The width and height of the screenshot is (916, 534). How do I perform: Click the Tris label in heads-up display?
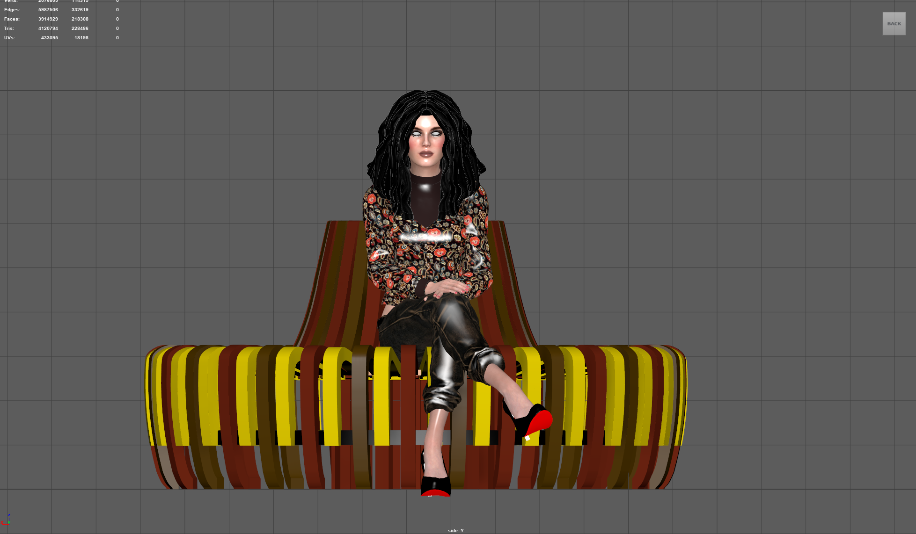point(9,29)
